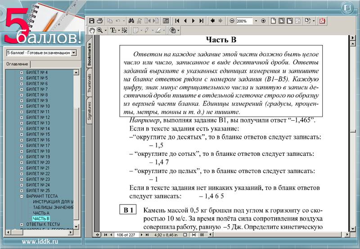Click the stamp attachment tool icon
Viewport: 360px width, 249px height.
click(x=173, y=30)
